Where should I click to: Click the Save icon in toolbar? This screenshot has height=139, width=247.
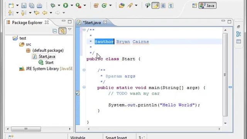(x=24, y=6)
